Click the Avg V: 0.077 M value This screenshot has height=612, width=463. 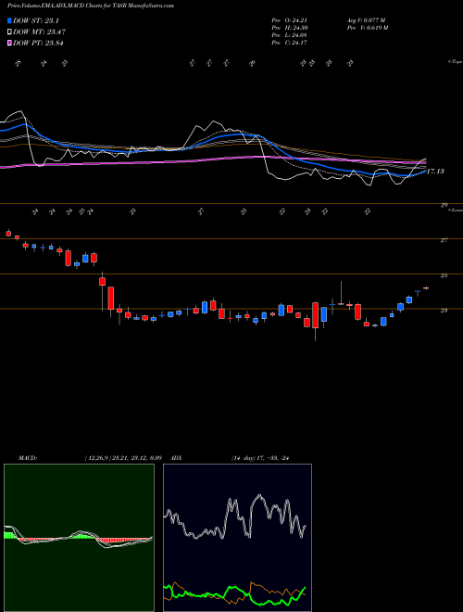[367, 19]
